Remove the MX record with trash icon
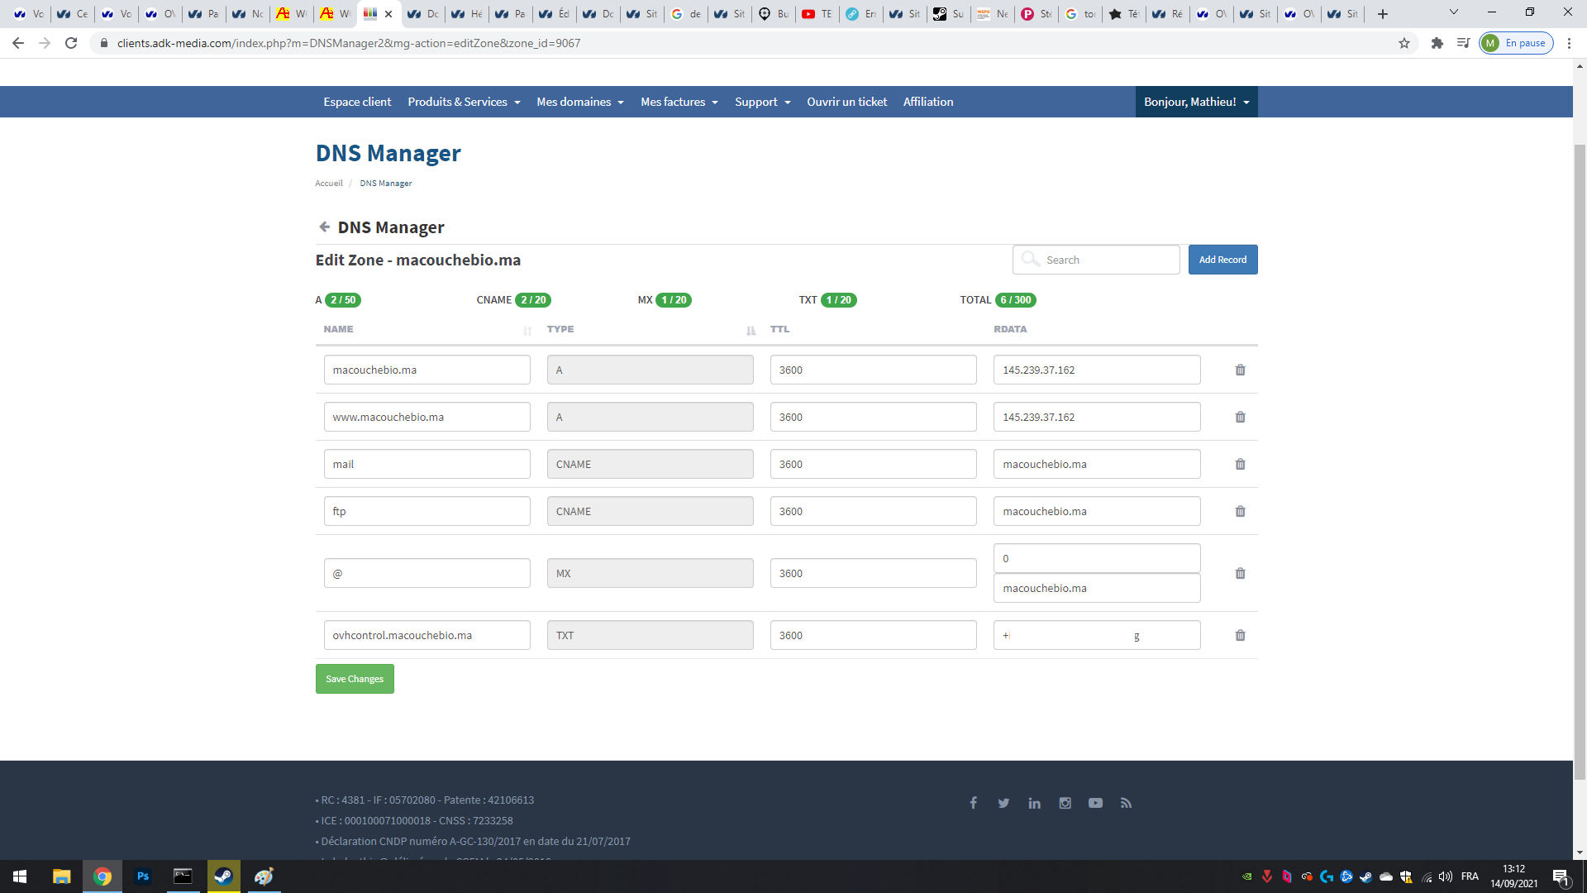The width and height of the screenshot is (1587, 893). [1240, 574]
